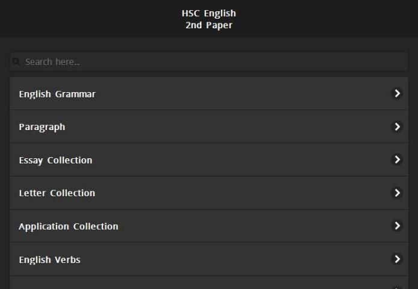This screenshot has width=418, height=289.
Task: Select the round arrow on the English Verbs row
Action: 397,259
